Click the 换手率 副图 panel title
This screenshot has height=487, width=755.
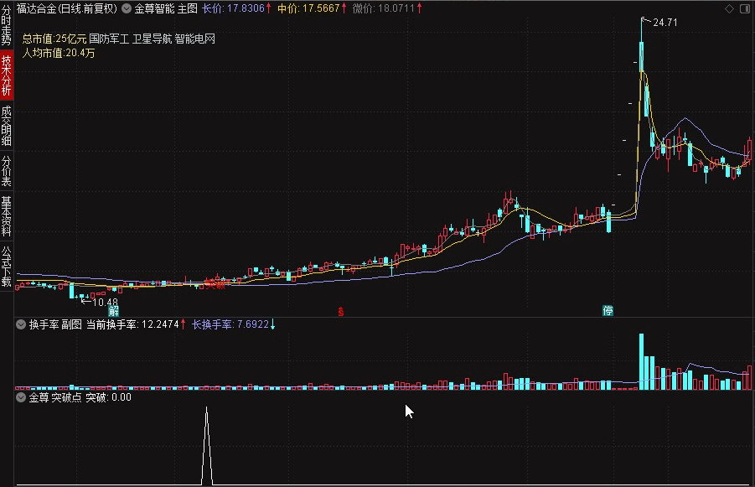(x=55, y=324)
